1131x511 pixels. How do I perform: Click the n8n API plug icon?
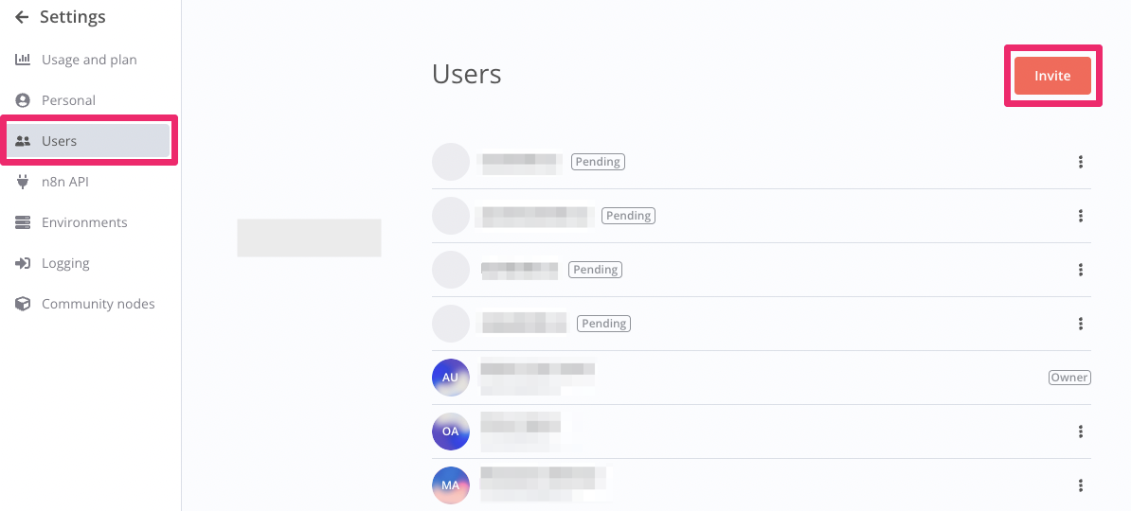pos(23,182)
